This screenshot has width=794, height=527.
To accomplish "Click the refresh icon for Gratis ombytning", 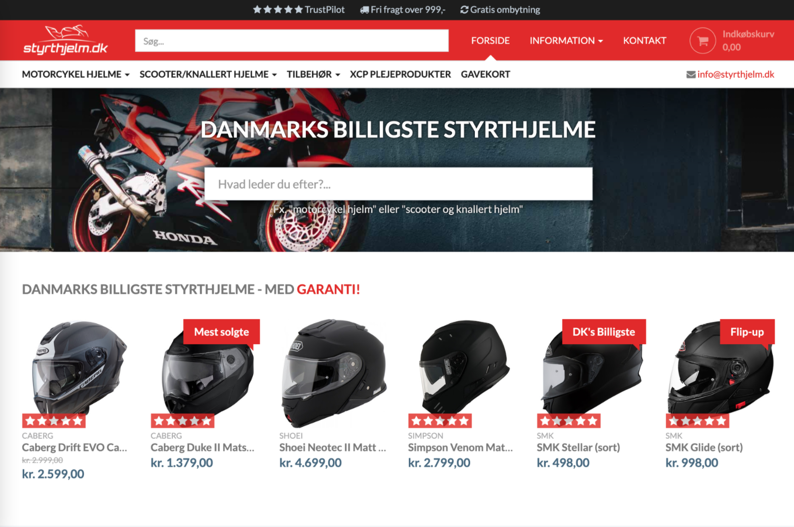I will (464, 10).
